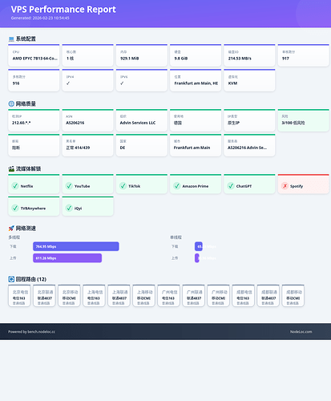This screenshot has height=401, width=331.
Task: Click the checkmark beside TVBAnywhere
Action: click(15, 208)
